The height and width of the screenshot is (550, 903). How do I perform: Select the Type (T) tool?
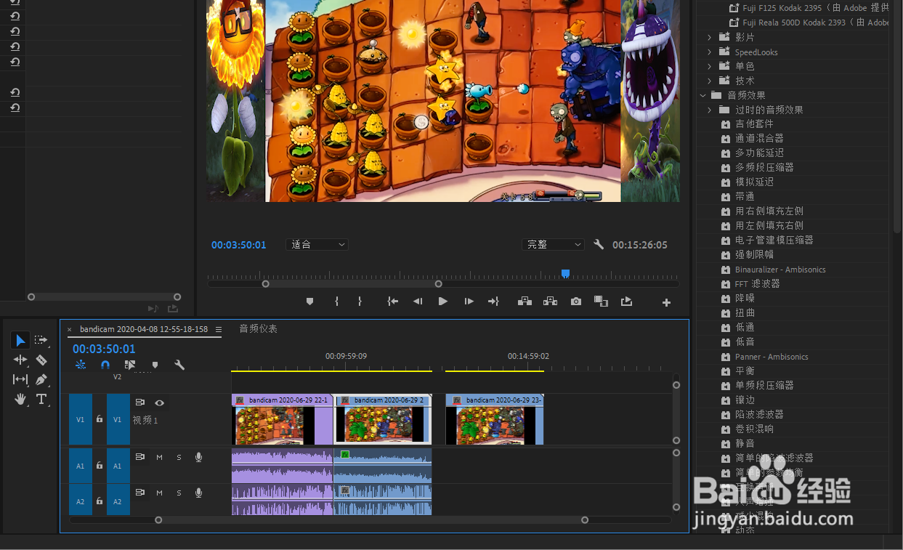[41, 399]
